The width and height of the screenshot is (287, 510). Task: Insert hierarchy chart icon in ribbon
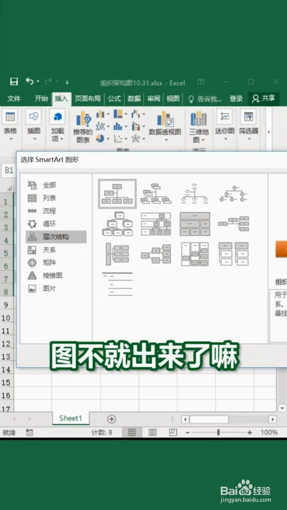120,114
